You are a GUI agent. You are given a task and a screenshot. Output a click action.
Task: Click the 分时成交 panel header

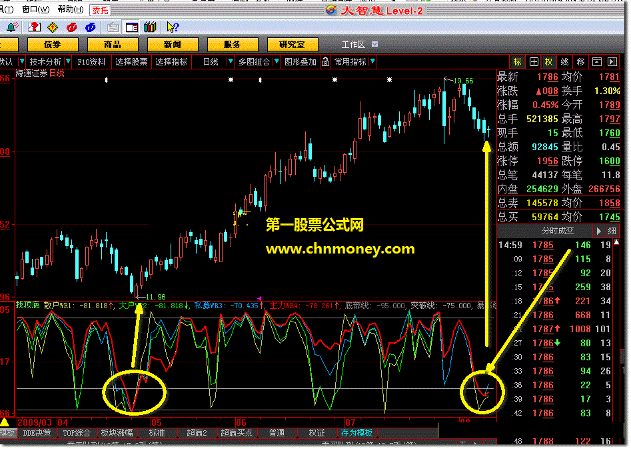coord(558,231)
